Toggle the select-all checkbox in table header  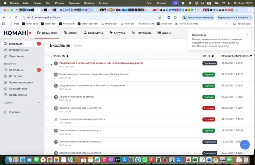pos(48,56)
